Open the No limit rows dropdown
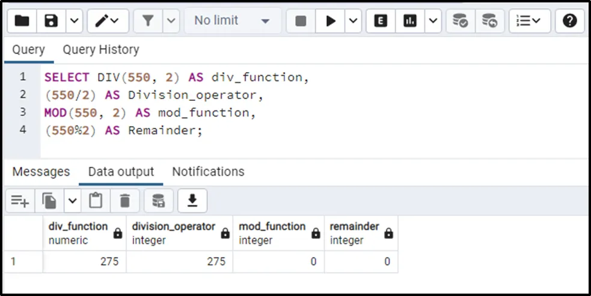Image resolution: width=591 pixels, height=296 pixels. point(231,22)
